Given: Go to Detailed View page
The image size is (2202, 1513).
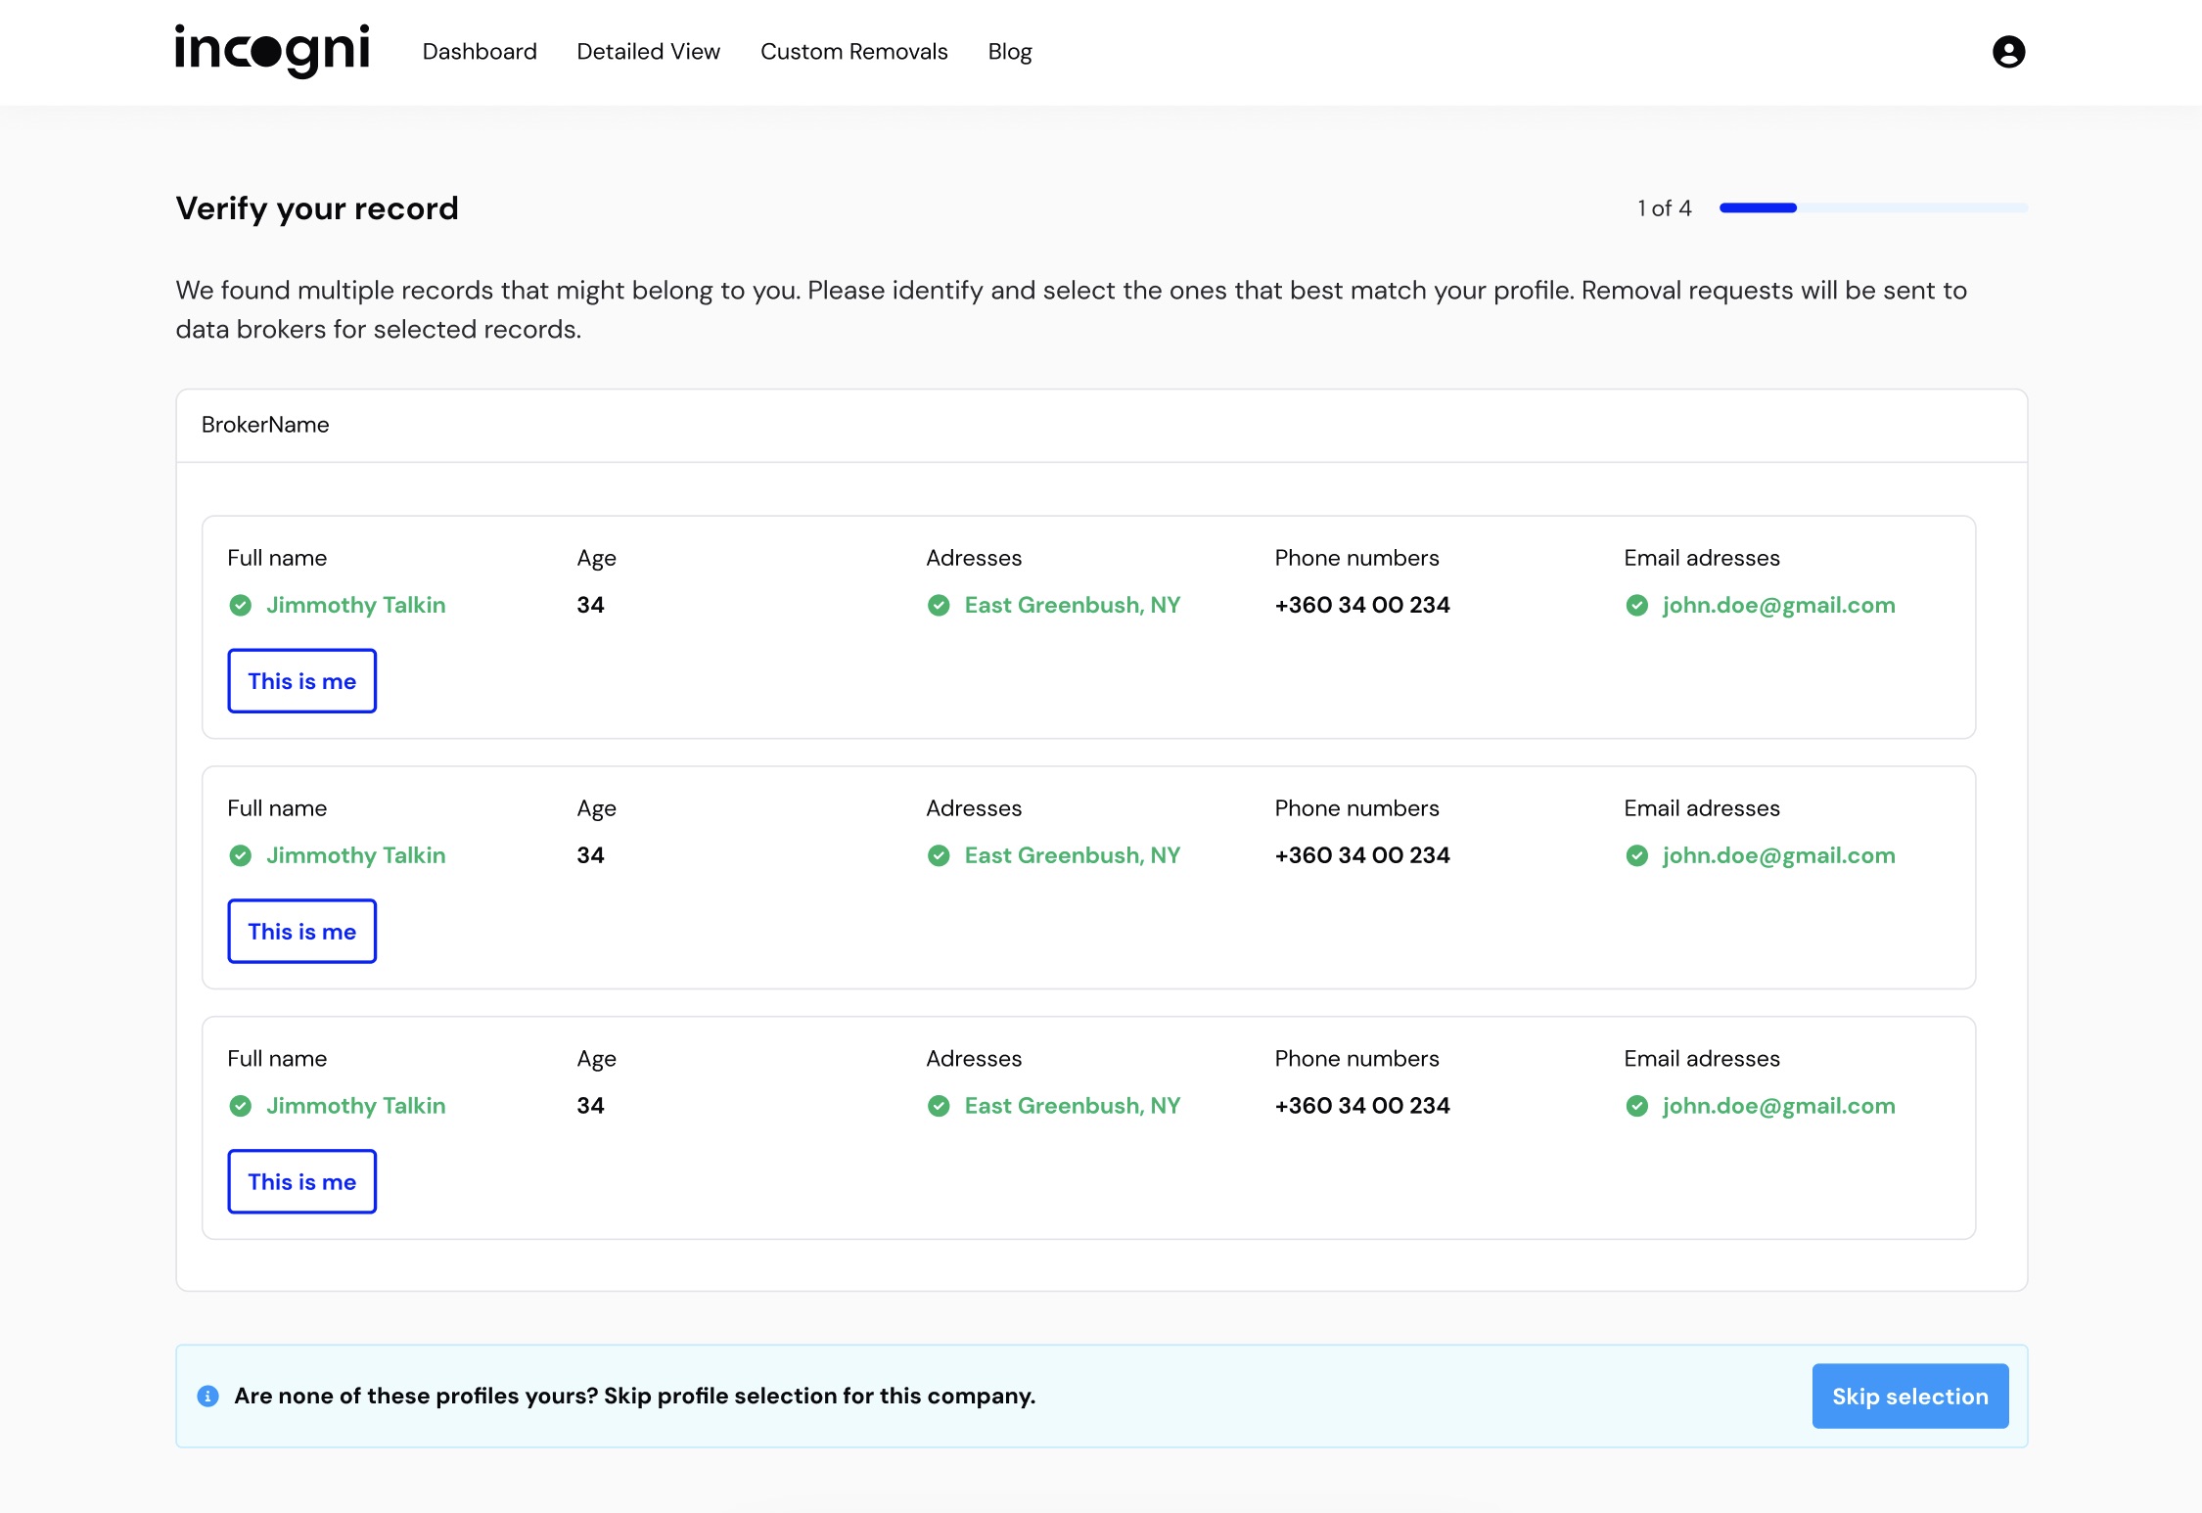Looking at the screenshot, I should pyautogui.click(x=648, y=52).
